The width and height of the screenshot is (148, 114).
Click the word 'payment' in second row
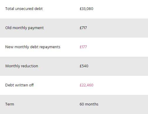(x=36, y=28)
